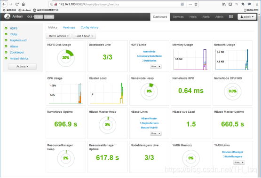Click the DataNodes Live 3/3 value
This screenshot has width=261, height=178.
pyautogui.click(x=107, y=57)
